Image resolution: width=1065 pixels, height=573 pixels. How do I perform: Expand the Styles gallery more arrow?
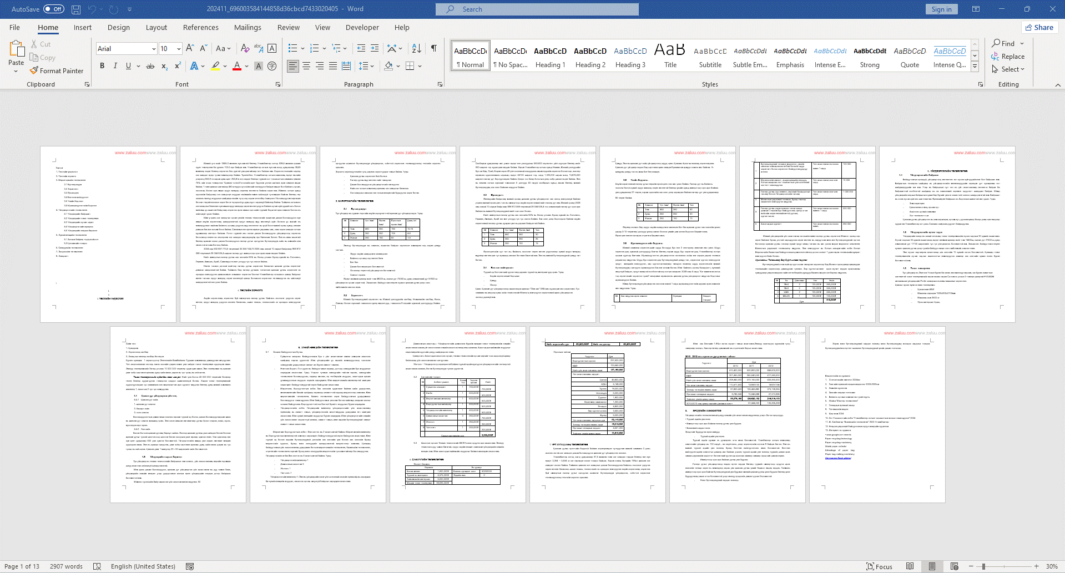975,67
